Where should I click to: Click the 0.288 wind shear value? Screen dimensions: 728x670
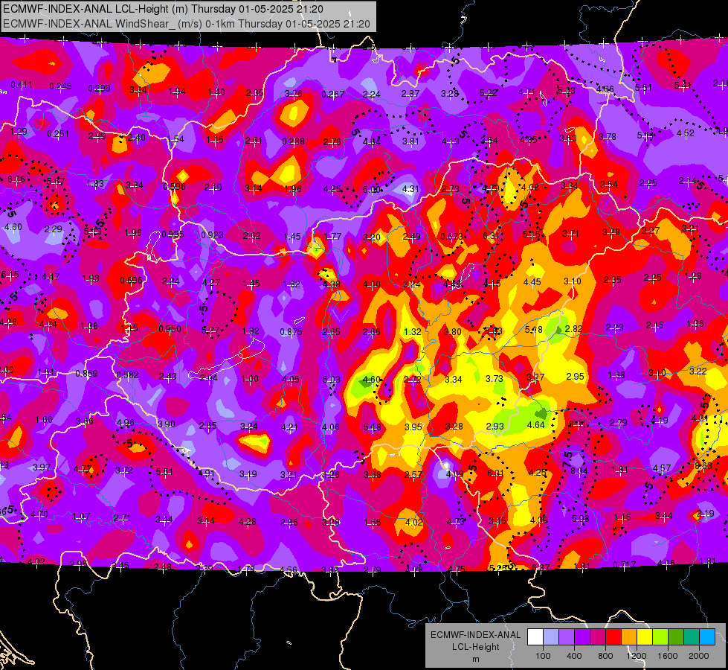(294, 141)
